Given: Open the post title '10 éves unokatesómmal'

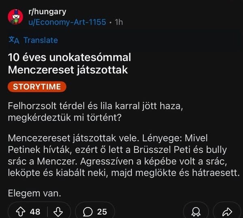Looking at the screenshot, I should click(69, 57).
